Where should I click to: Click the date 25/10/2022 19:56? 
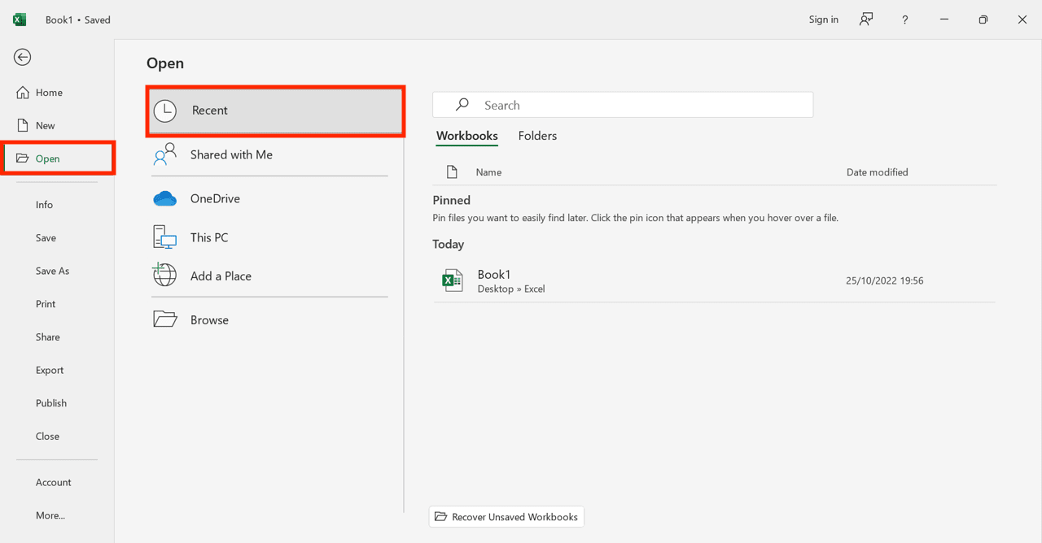(x=885, y=280)
